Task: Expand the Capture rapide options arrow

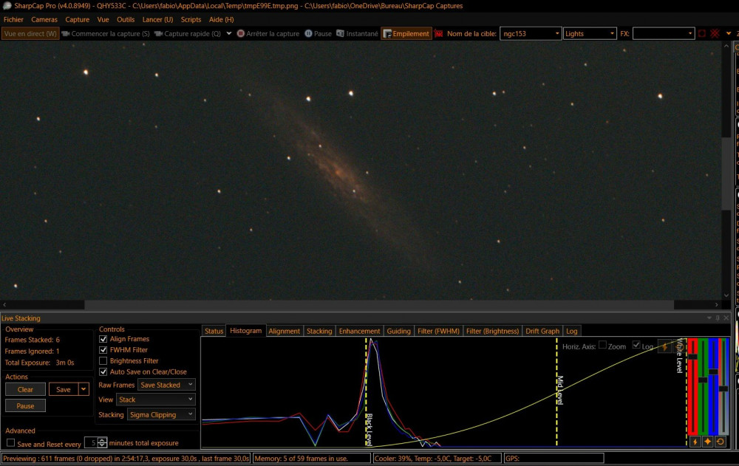Action: click(228, 33)
